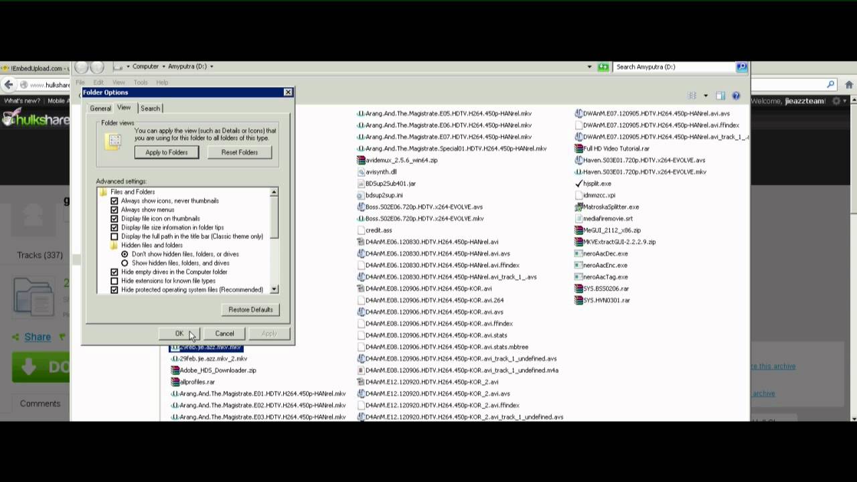The image size is (857, 482).
Task: Expand the Computer breadcrumb arrow
Action: tap(163, 67)
